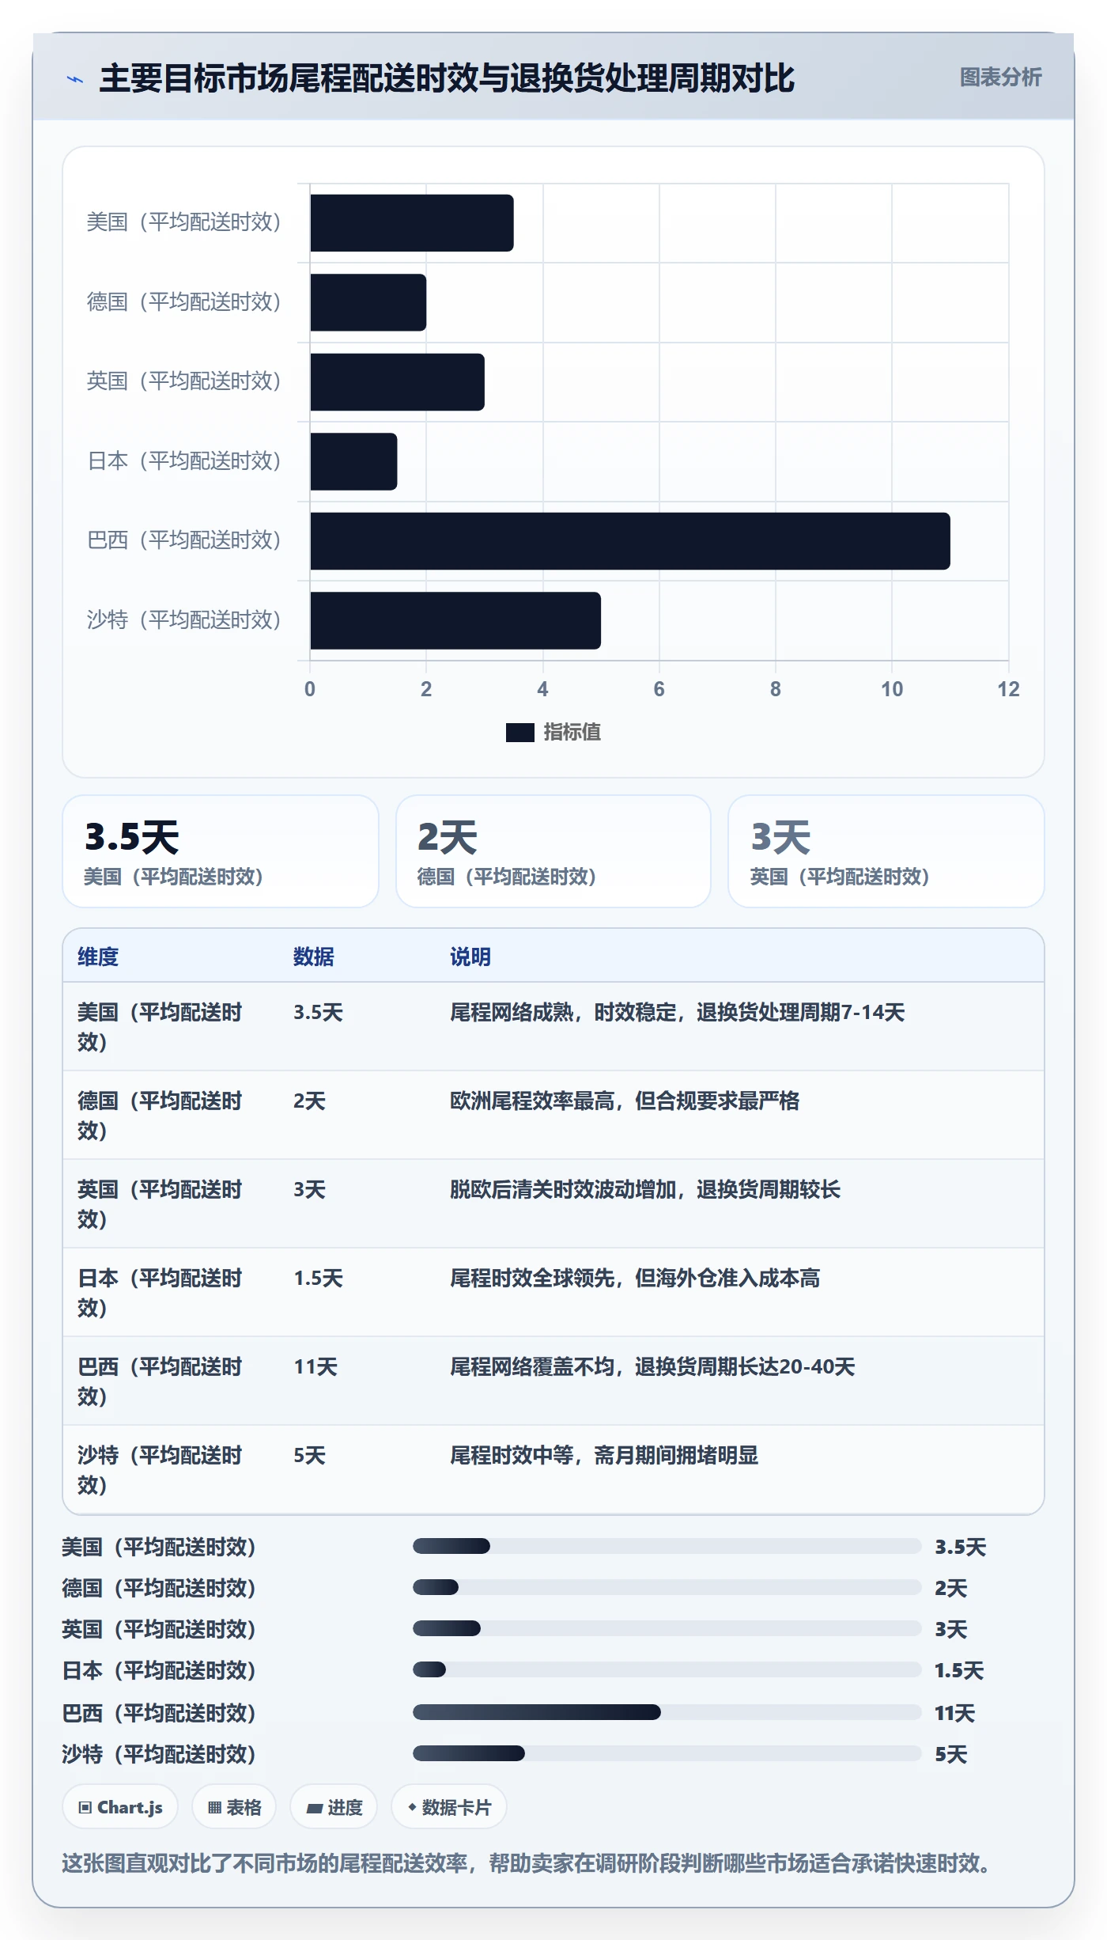Click the 日本 progress bar
The image size is (1107, 1940).
[x=667, y=1669]
